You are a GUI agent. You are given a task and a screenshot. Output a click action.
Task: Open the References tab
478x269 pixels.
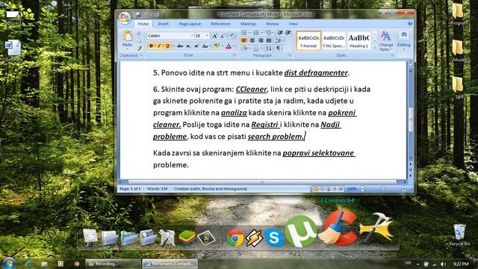[x=220, y=24]
